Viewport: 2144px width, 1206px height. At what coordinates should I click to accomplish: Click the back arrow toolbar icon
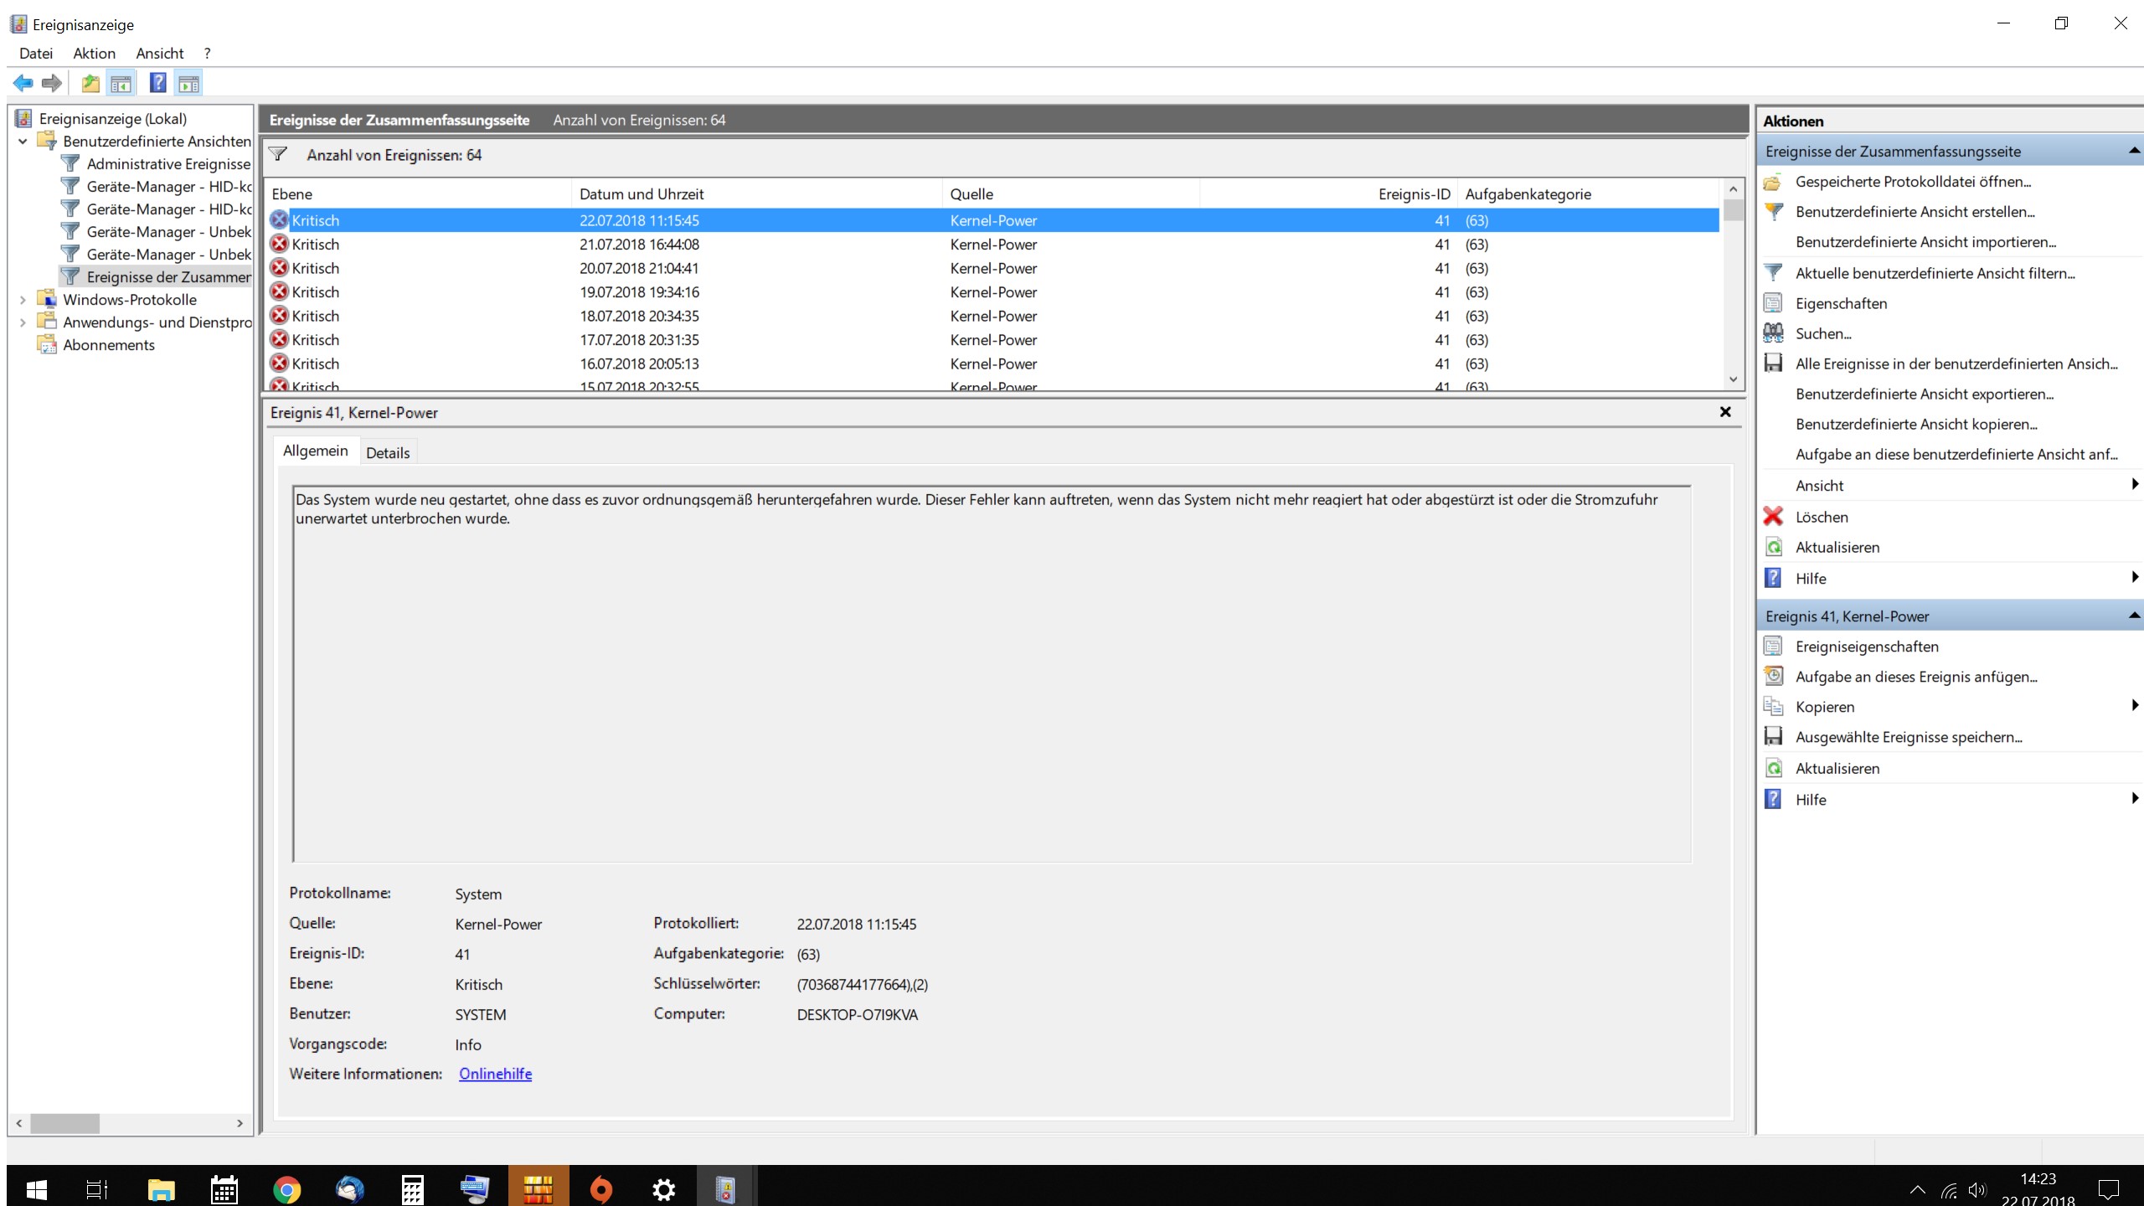tap(23, 83)
